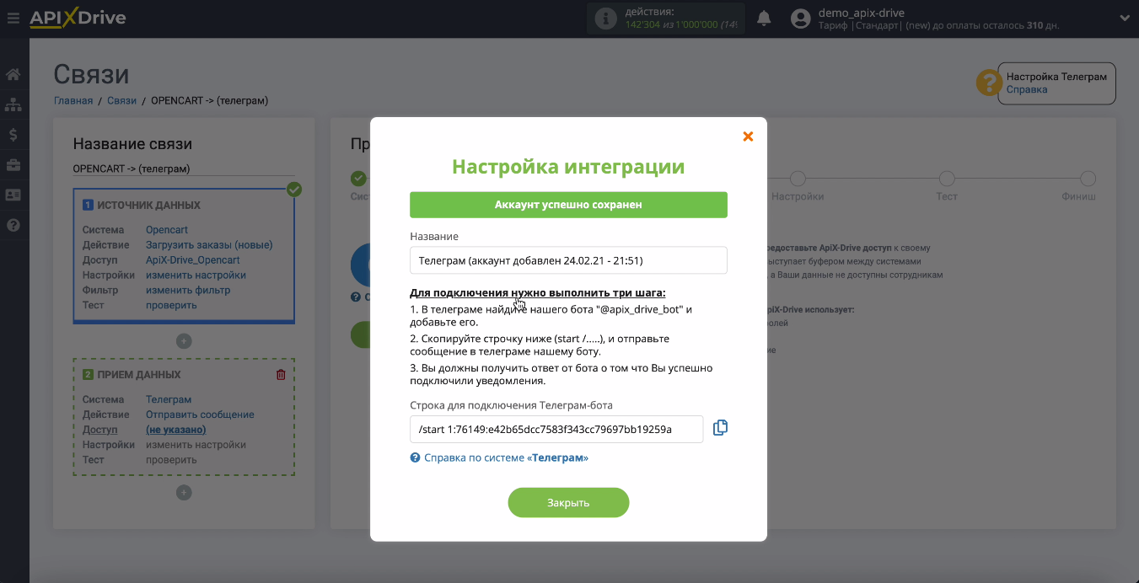This screenshot has height=583, width=1139.
Task: Click the Название account name field
Action: tap(568, 260)
